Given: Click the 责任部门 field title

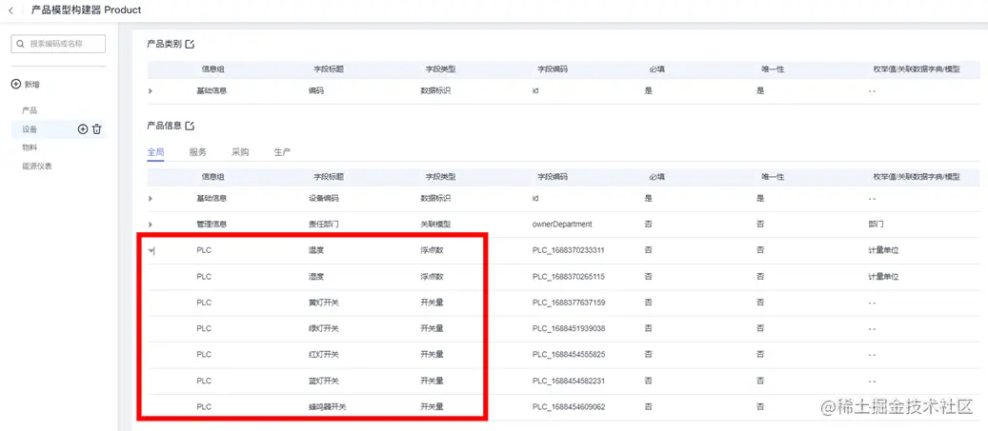Looking at the screenshot, I should point(324,224).
